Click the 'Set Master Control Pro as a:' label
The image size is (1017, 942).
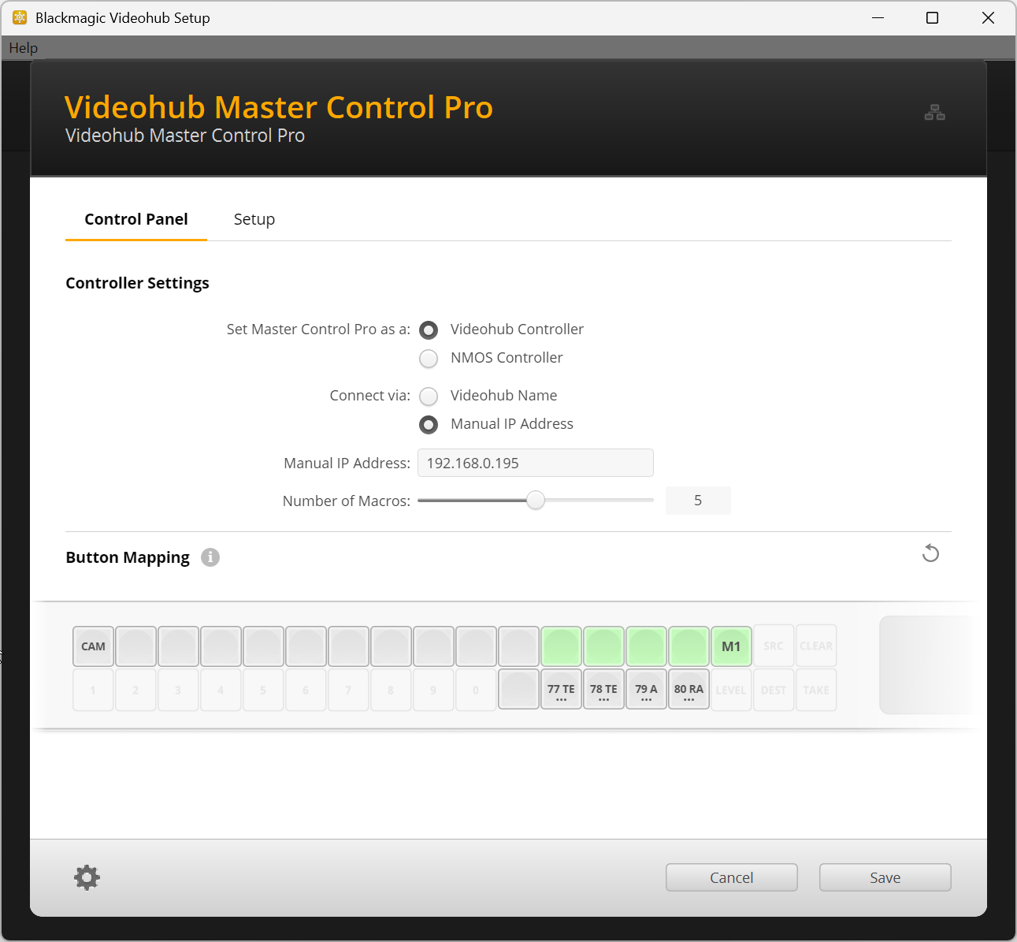point(318,330)
